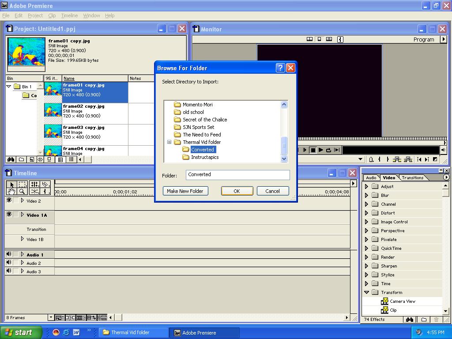
Task: Click the Lift button in Monitor
Action: (x=397, y=159)
